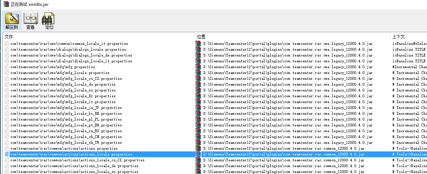Click document icon of actions_locale_es.properties
This screenshot has width=427, height=174.
coord(7,172)
